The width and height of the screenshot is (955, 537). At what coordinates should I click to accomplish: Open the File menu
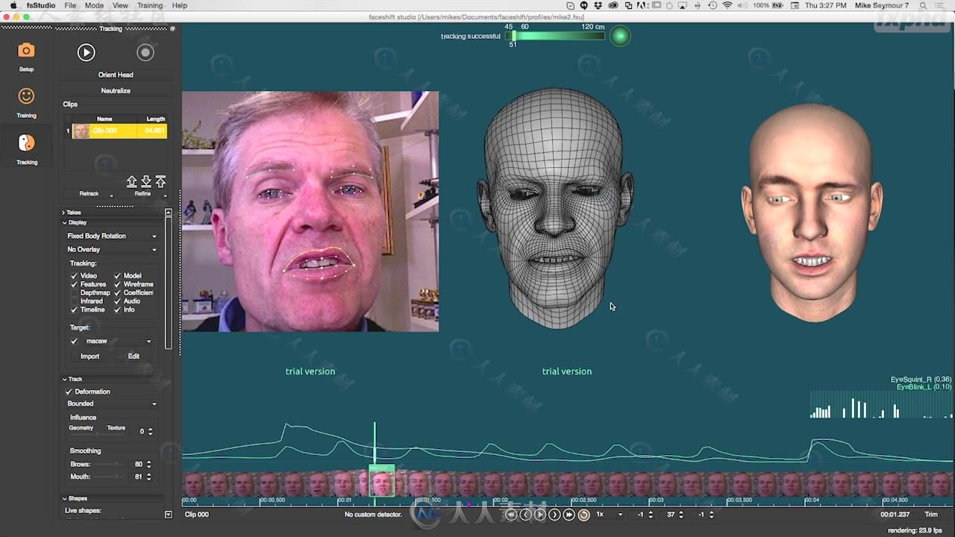[70, 5]
